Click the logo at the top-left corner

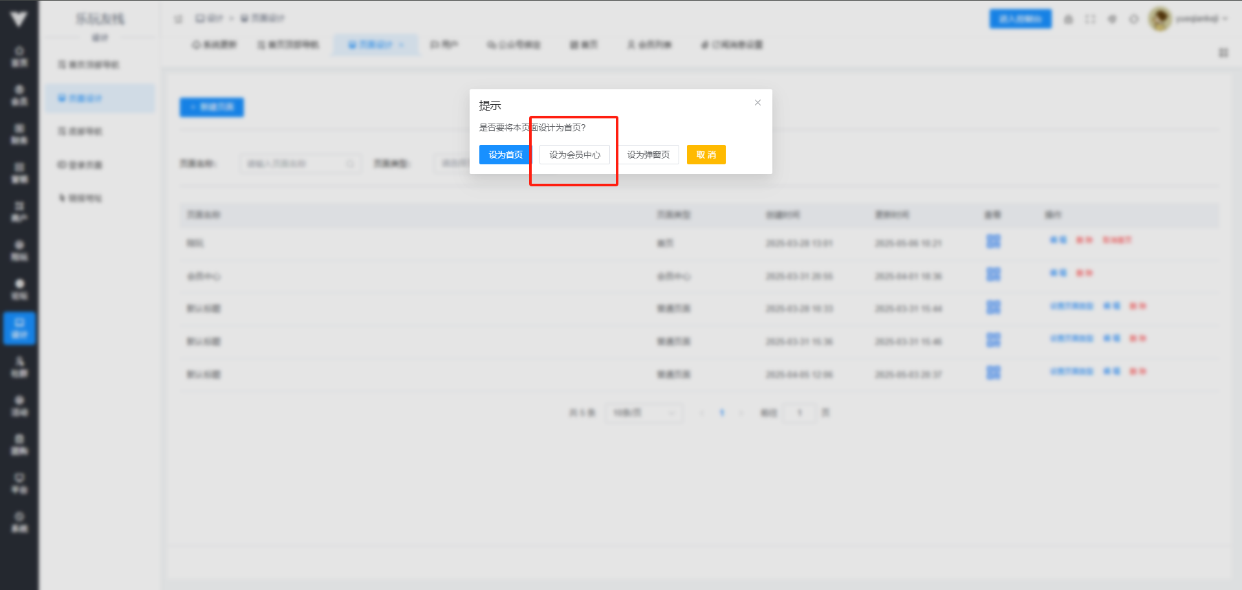pos(19,19)
